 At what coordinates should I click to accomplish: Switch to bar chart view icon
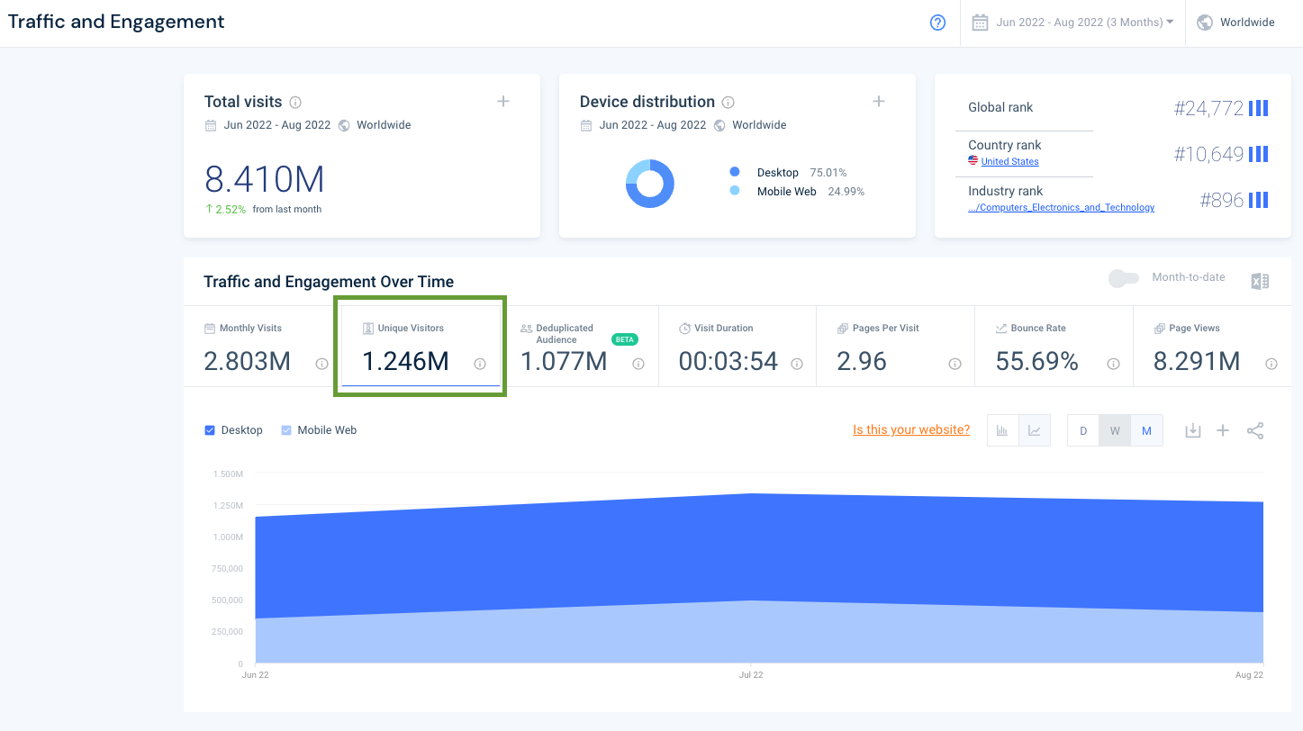1002,430
